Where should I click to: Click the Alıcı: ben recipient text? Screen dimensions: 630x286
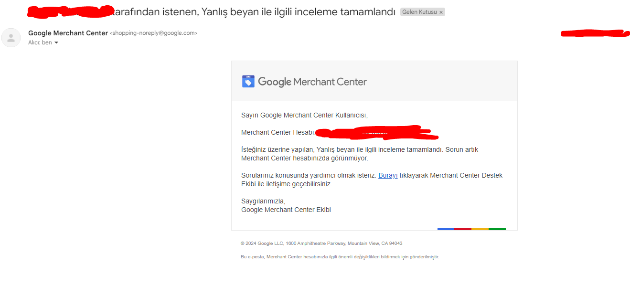40,42
